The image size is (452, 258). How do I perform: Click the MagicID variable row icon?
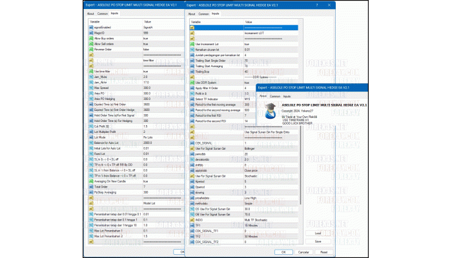[x=89, y=33]
